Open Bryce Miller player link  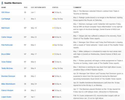pyautogui.click(x=6, y=54)
